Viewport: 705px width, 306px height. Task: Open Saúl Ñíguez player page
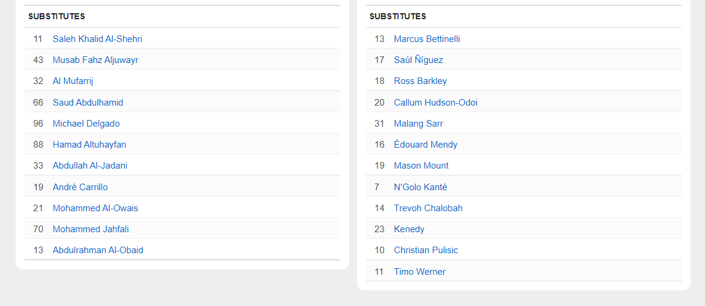tap(418, 60)
